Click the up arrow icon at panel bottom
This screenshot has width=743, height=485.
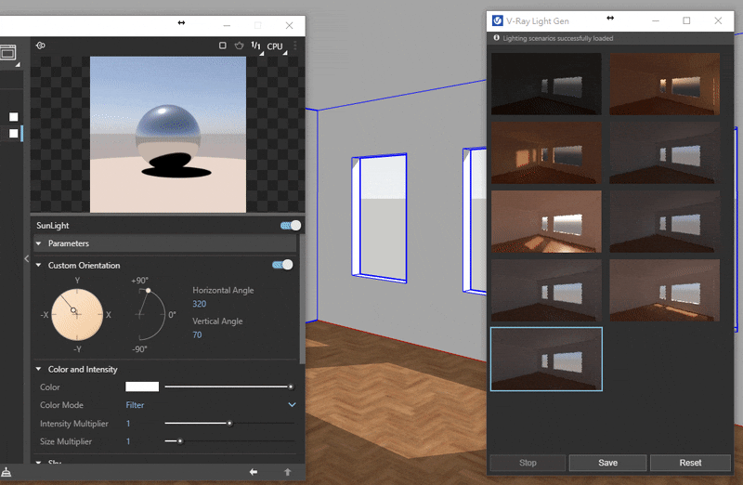pyautogui.click(x=287, y=472)
